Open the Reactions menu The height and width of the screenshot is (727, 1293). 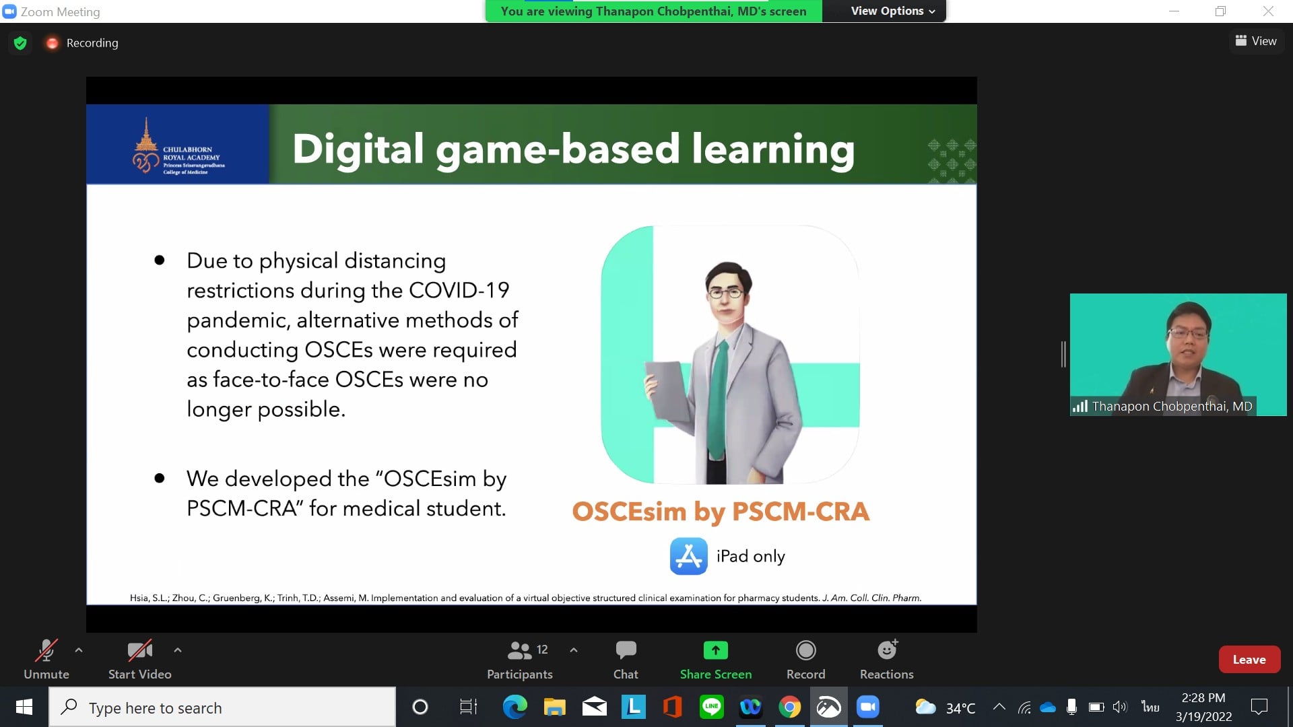point(887,660)
